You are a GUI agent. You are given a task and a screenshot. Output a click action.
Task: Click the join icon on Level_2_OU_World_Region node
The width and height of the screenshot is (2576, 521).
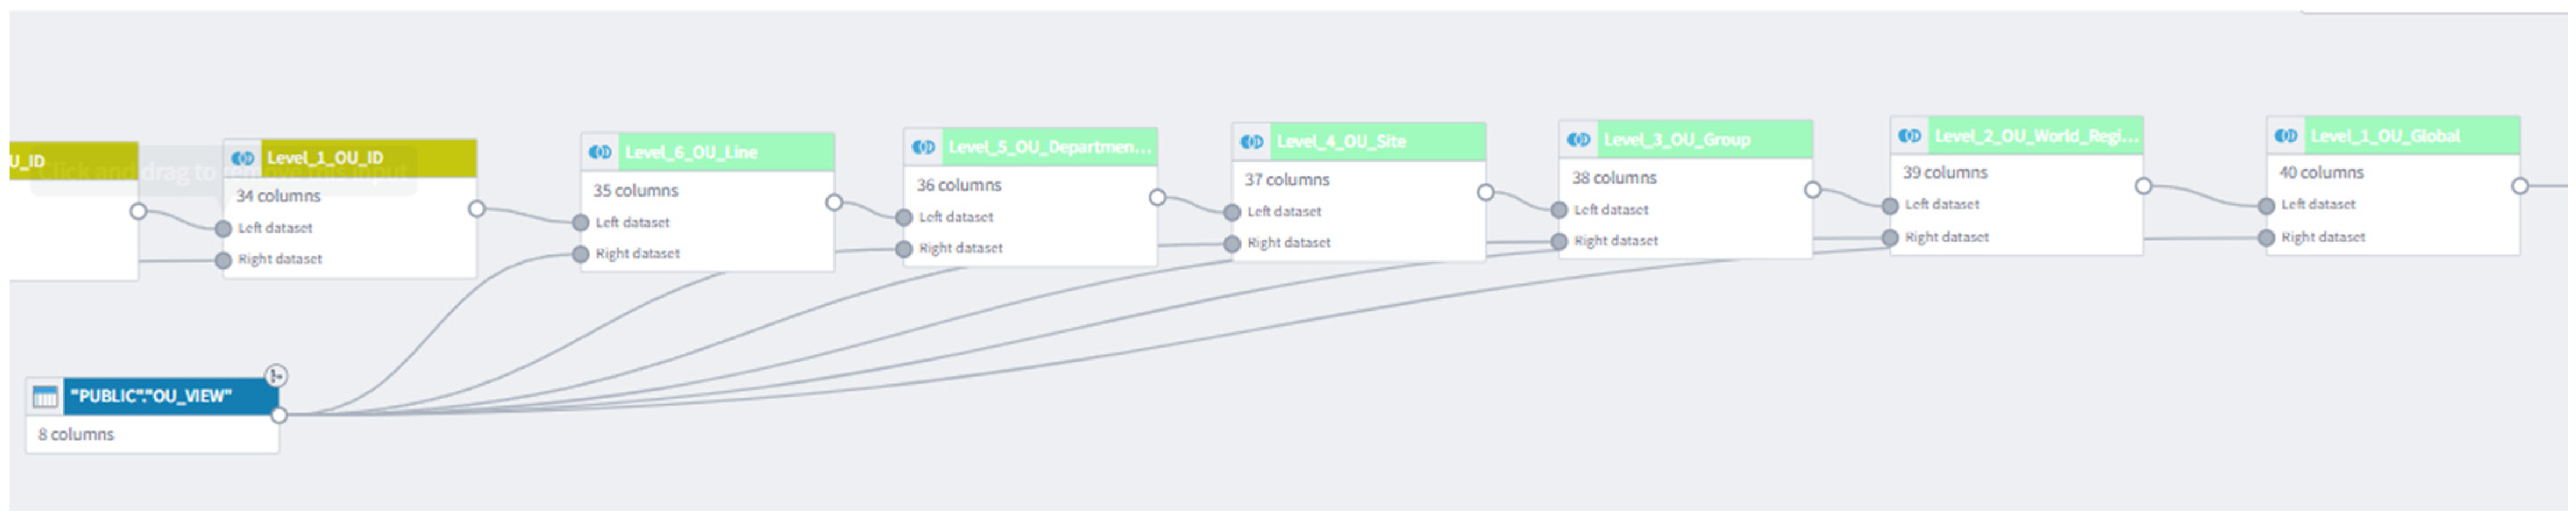pos(1910,136)
